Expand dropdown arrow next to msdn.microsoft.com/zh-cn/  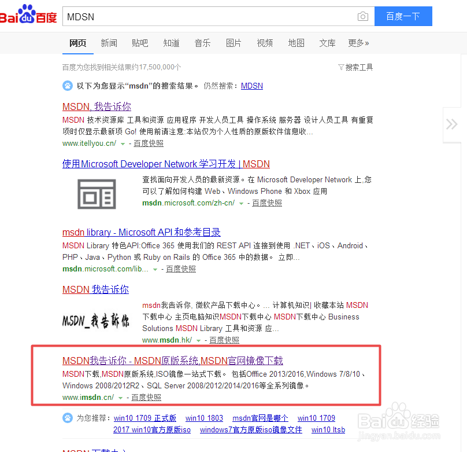[x=241, y=204]
